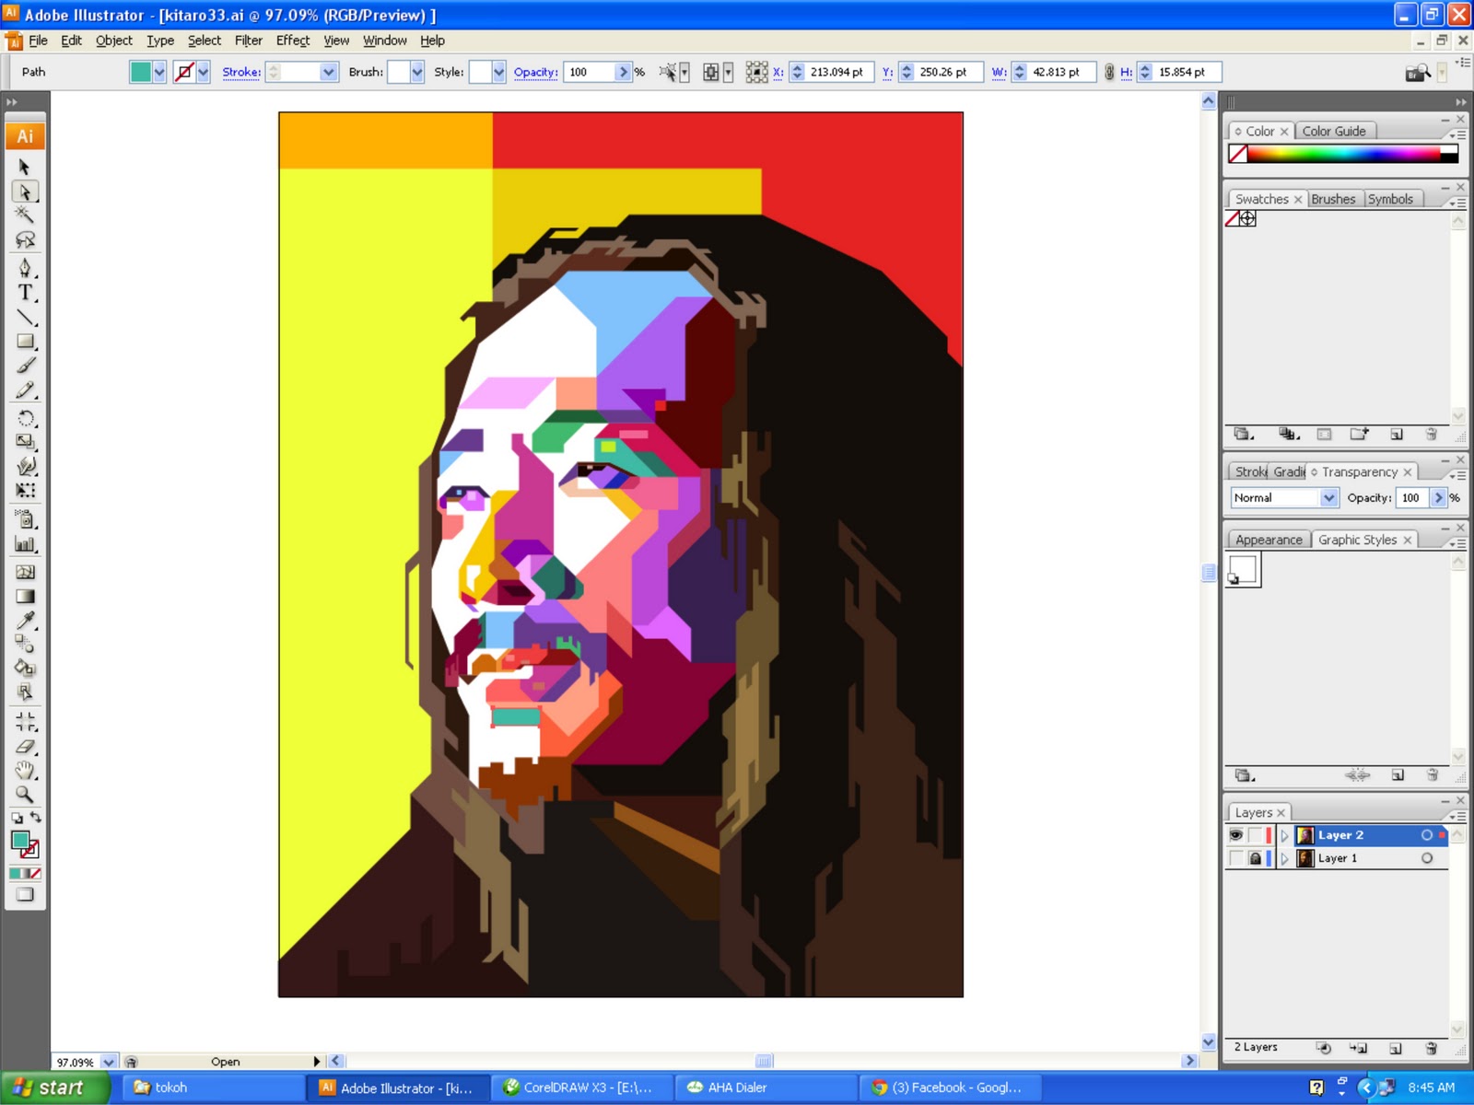
Task: Swap fill and stroke in toolbox
Action: click(35, 818)
